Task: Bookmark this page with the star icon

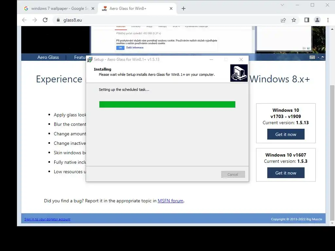Action: pos(294,20)
